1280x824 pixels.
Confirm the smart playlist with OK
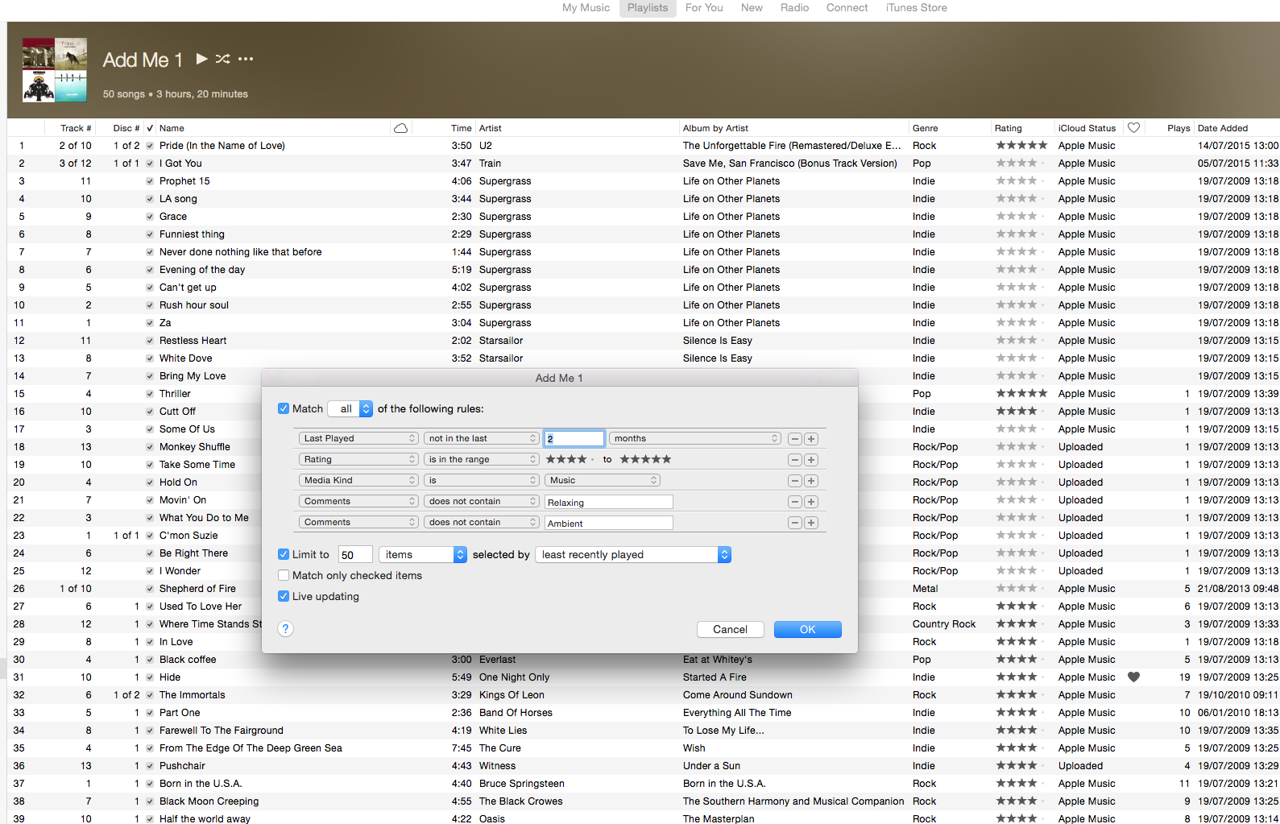[808, 629]
